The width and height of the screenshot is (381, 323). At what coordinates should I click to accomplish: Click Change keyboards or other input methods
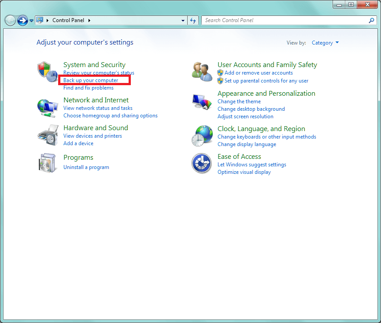pos(267,137)
